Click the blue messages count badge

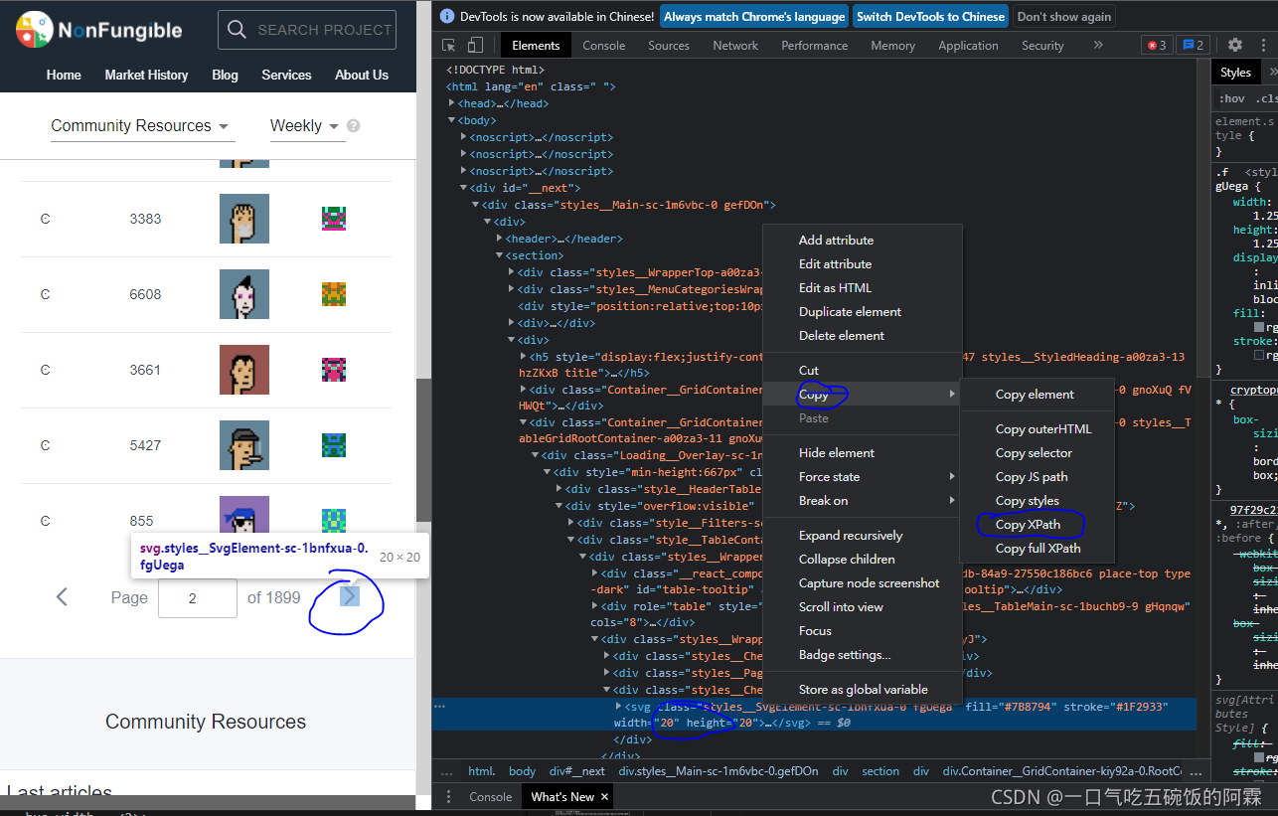coord(1194,45)
